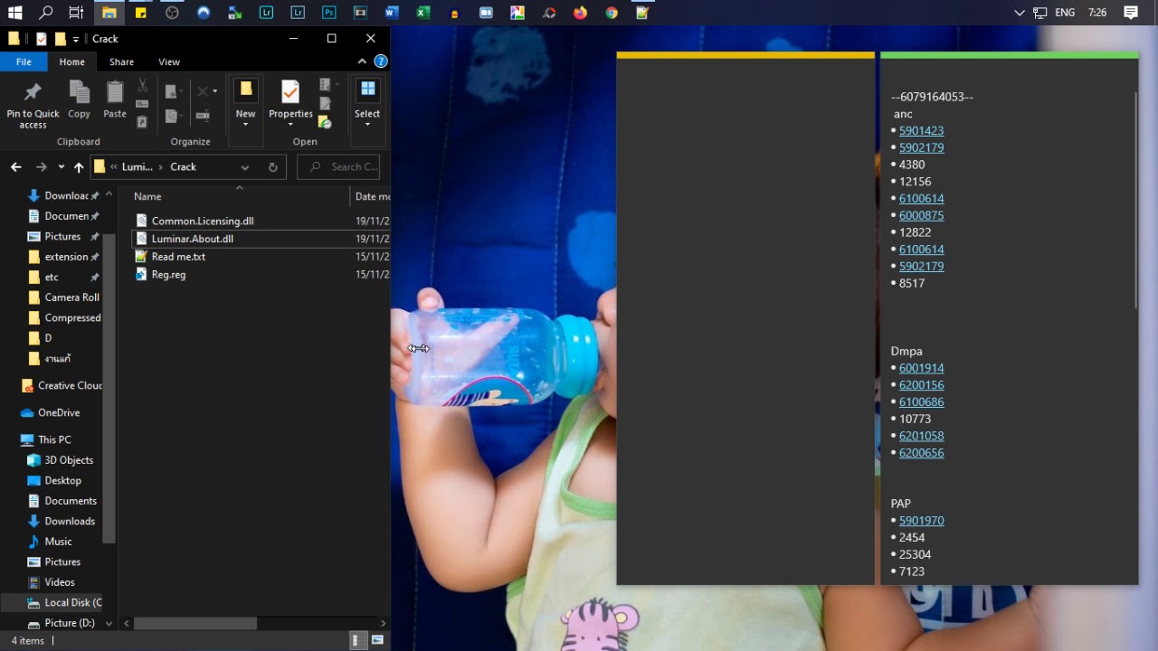Click the Move to icon in Organize

click(171, 91)
